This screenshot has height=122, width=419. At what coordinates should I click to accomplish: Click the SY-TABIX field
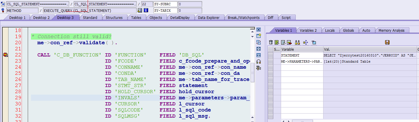point(165,10)
